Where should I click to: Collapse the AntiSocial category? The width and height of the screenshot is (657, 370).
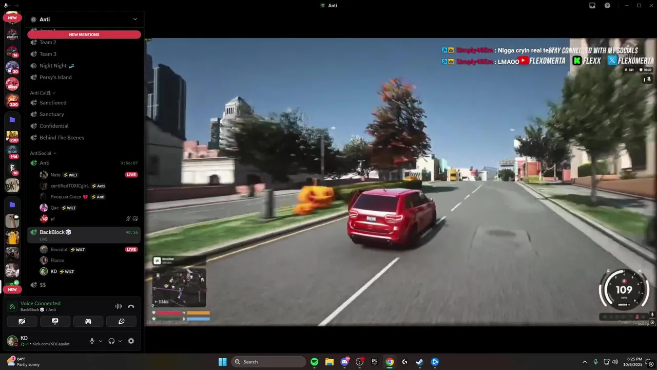click(43, 153)
